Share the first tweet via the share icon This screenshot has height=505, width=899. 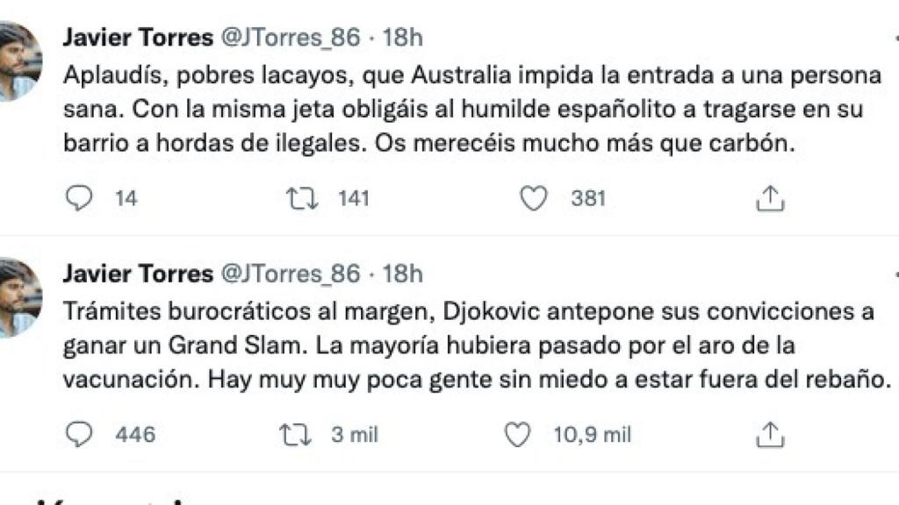tap(772, 199)
